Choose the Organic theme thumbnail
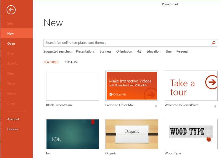Image resolution: width=221 pixels, height=158 pixels. click(132, 134)
